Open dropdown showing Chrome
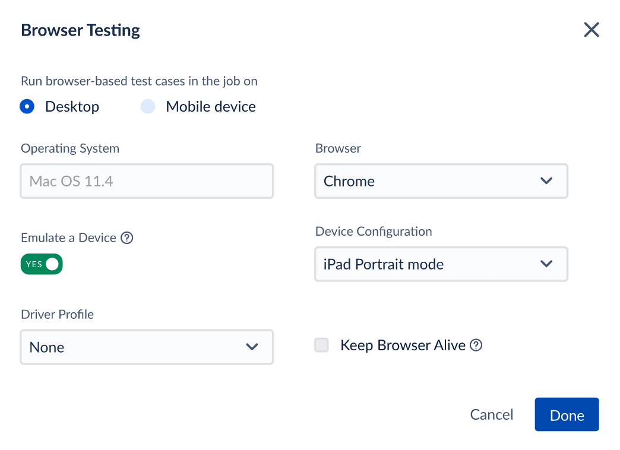Screen dimensions: 620x450 [x=441, y=181]
